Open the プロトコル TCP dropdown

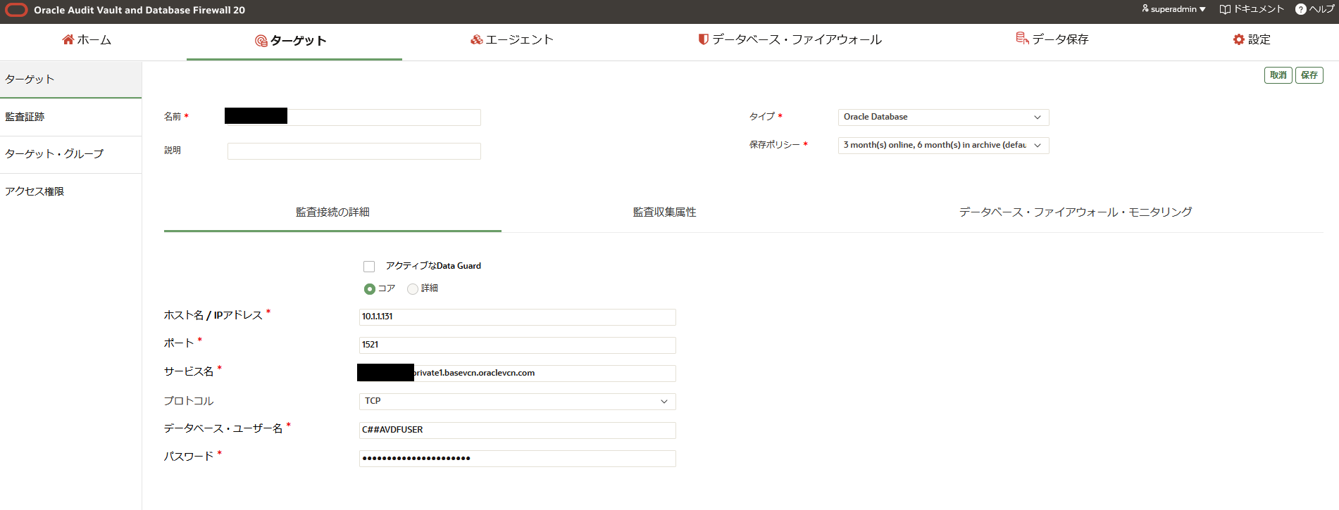tap(517, 402)
